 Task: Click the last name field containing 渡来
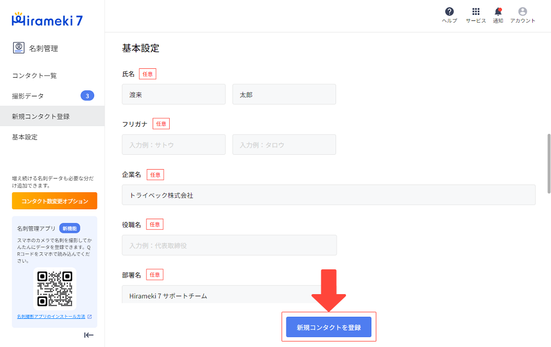click(174, 95)
